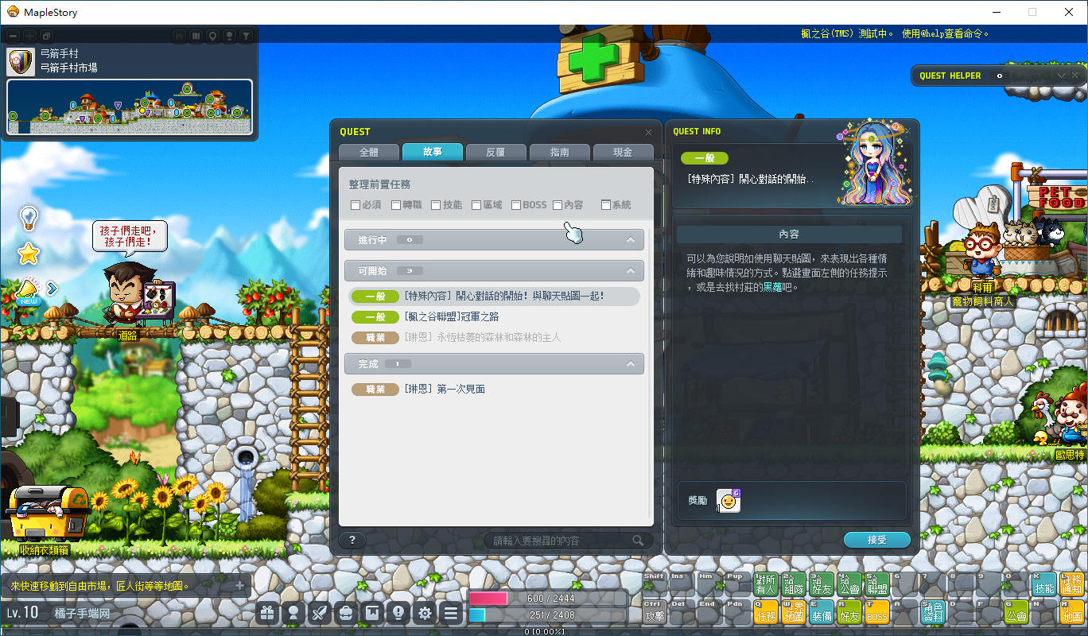Click the 給聯盟 alliance chat hotkey slot
This screenshot has height=636, width=1088.
tap(877, 584)
